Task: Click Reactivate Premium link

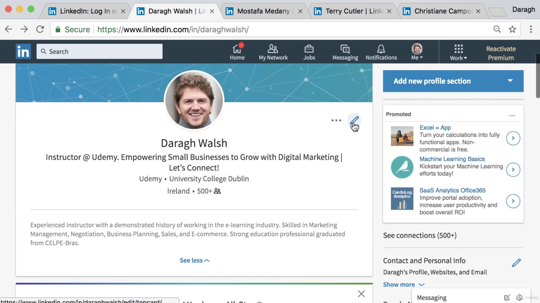Action: tap(501, 53)
